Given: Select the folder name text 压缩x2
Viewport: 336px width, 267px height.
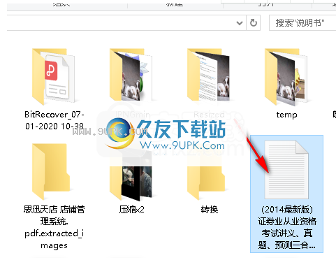Looking at the screenshot, I should click(131, 210).
